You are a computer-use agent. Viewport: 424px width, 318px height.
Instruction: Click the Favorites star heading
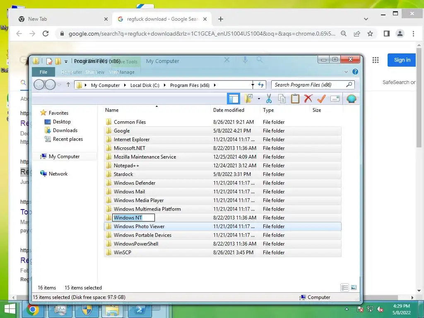click(x=58, y=113)
